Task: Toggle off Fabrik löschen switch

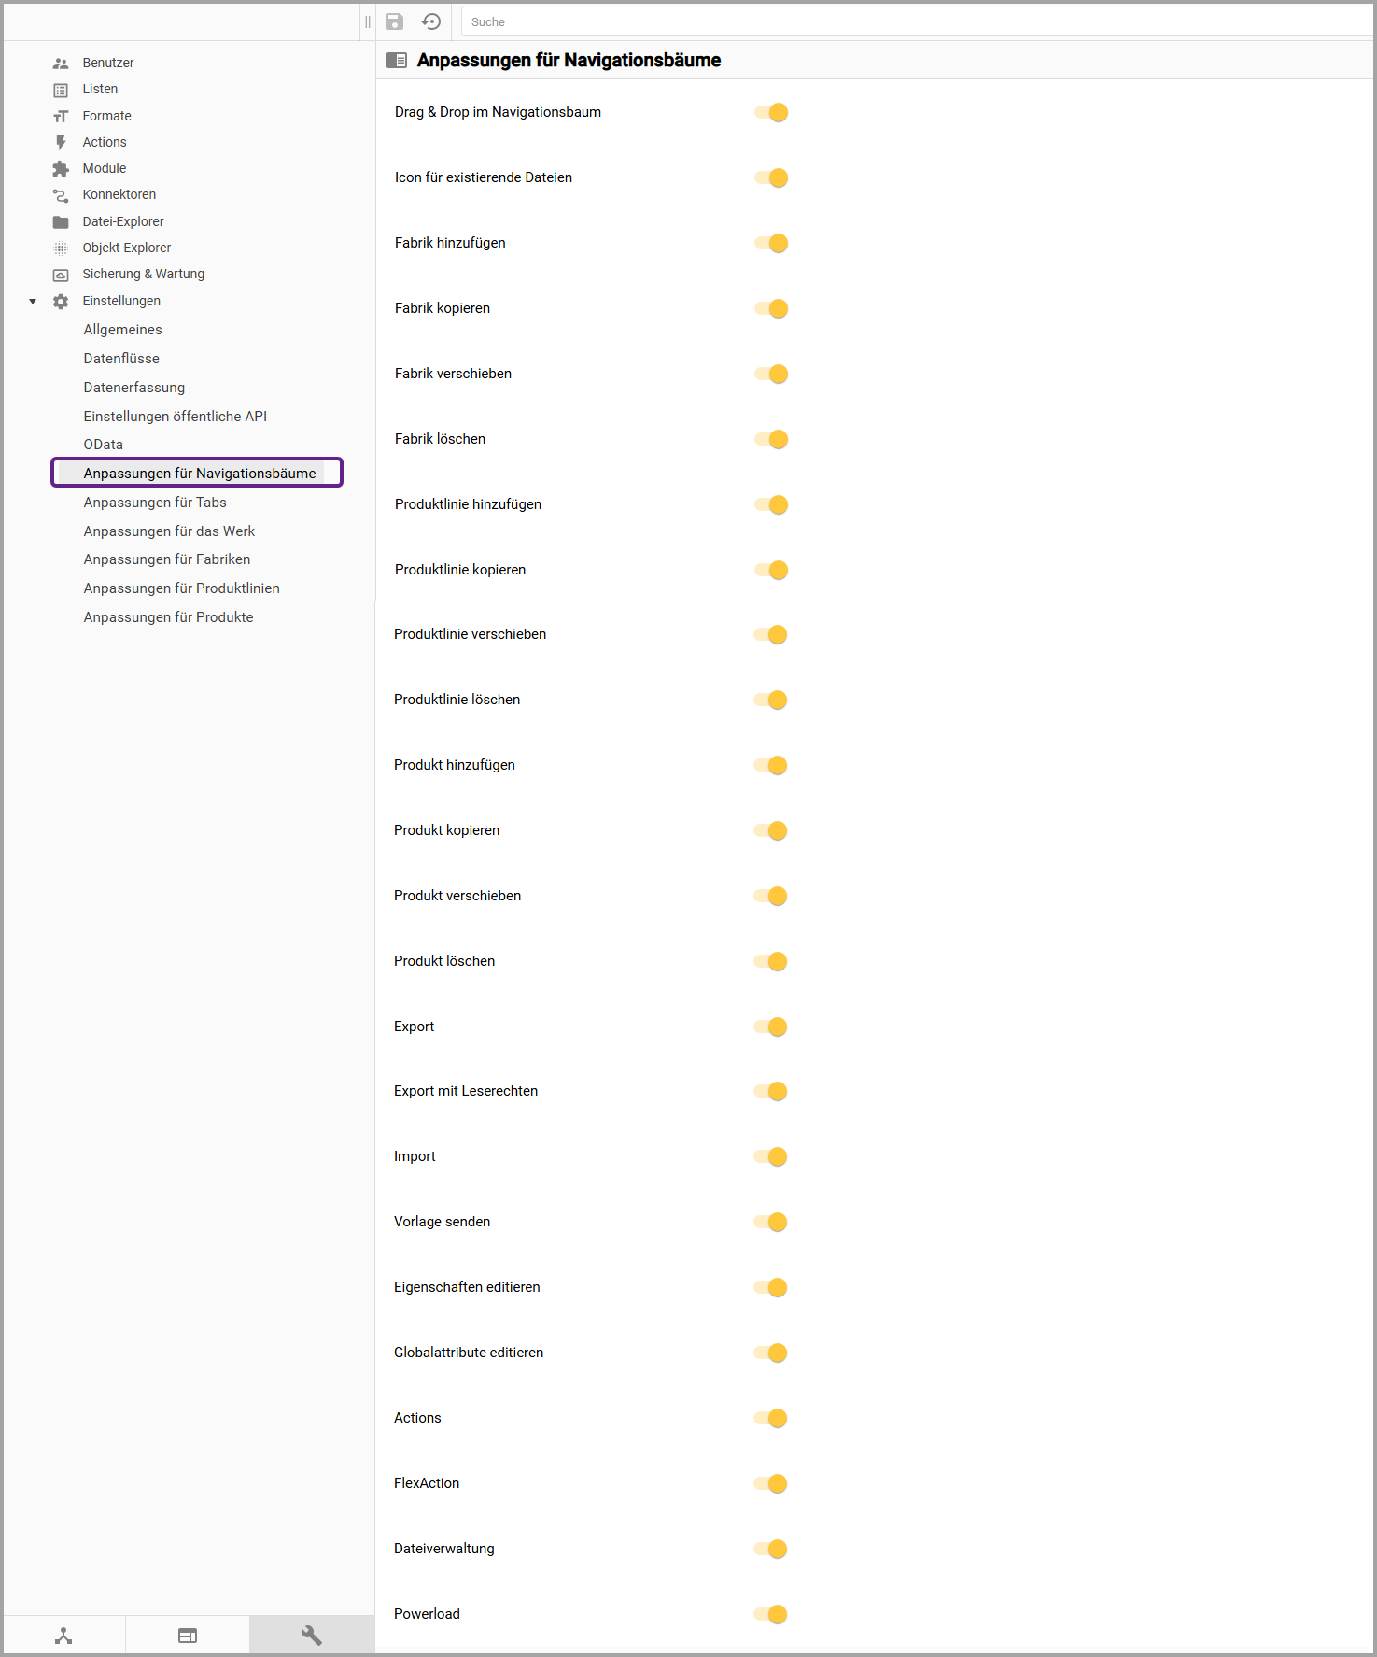Action: pos(772,440)
